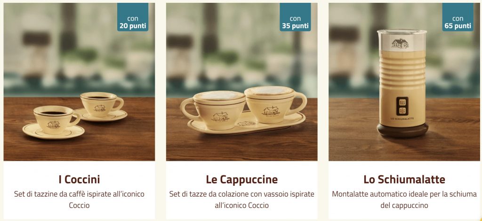Open the espresso cups product image
Viewport: 482px width, 221px height.
[79, 82]
